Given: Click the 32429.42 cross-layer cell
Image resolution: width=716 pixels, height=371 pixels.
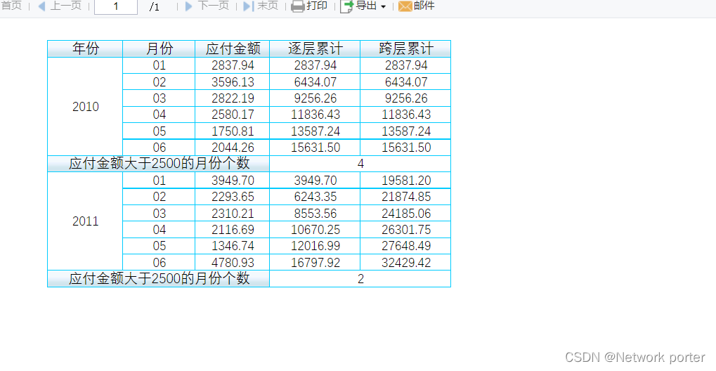Looking at the screenshot, I should pos(405,262).
